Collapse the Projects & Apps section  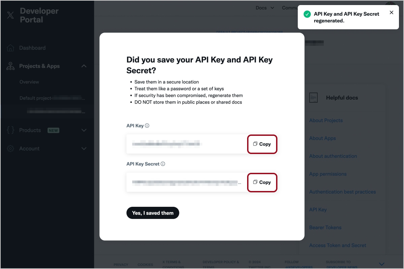[84, 66]
